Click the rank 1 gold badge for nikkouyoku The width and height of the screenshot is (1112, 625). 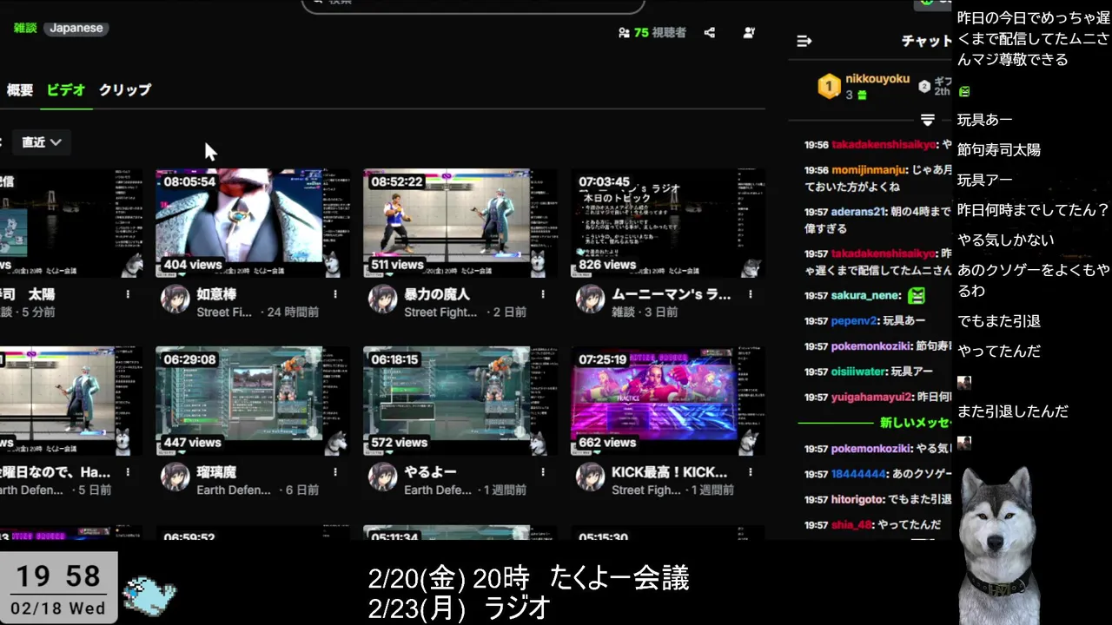pyautogui.click(x=830, y=86)
